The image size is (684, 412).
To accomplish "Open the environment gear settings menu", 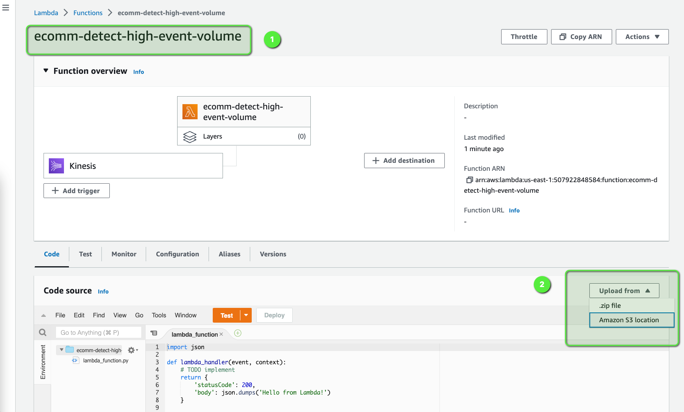I will point(133,350).
